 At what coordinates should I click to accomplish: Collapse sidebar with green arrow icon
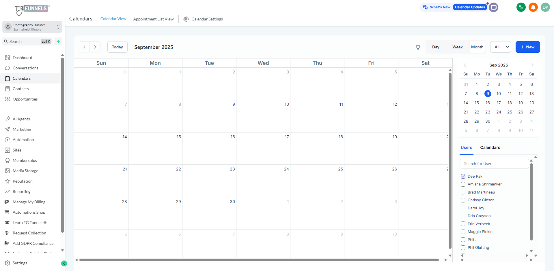pos(64,263)
